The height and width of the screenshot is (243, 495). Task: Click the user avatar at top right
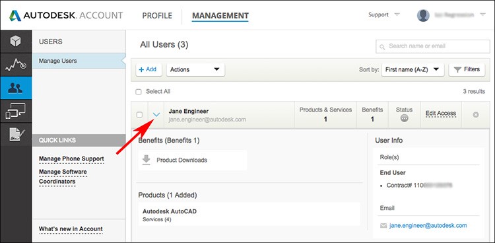coord(423,15)
